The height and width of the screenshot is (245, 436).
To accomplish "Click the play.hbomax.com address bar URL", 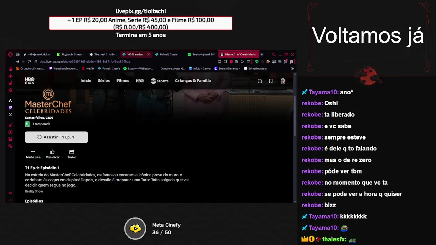I will pyautogui.click(x=85, y=62).
